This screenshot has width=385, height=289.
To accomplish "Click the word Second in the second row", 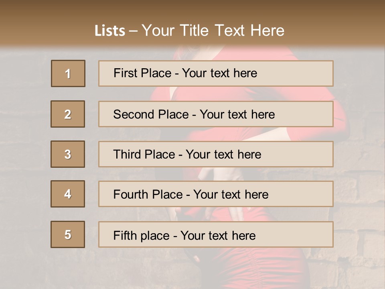I will tap(134, 114).
